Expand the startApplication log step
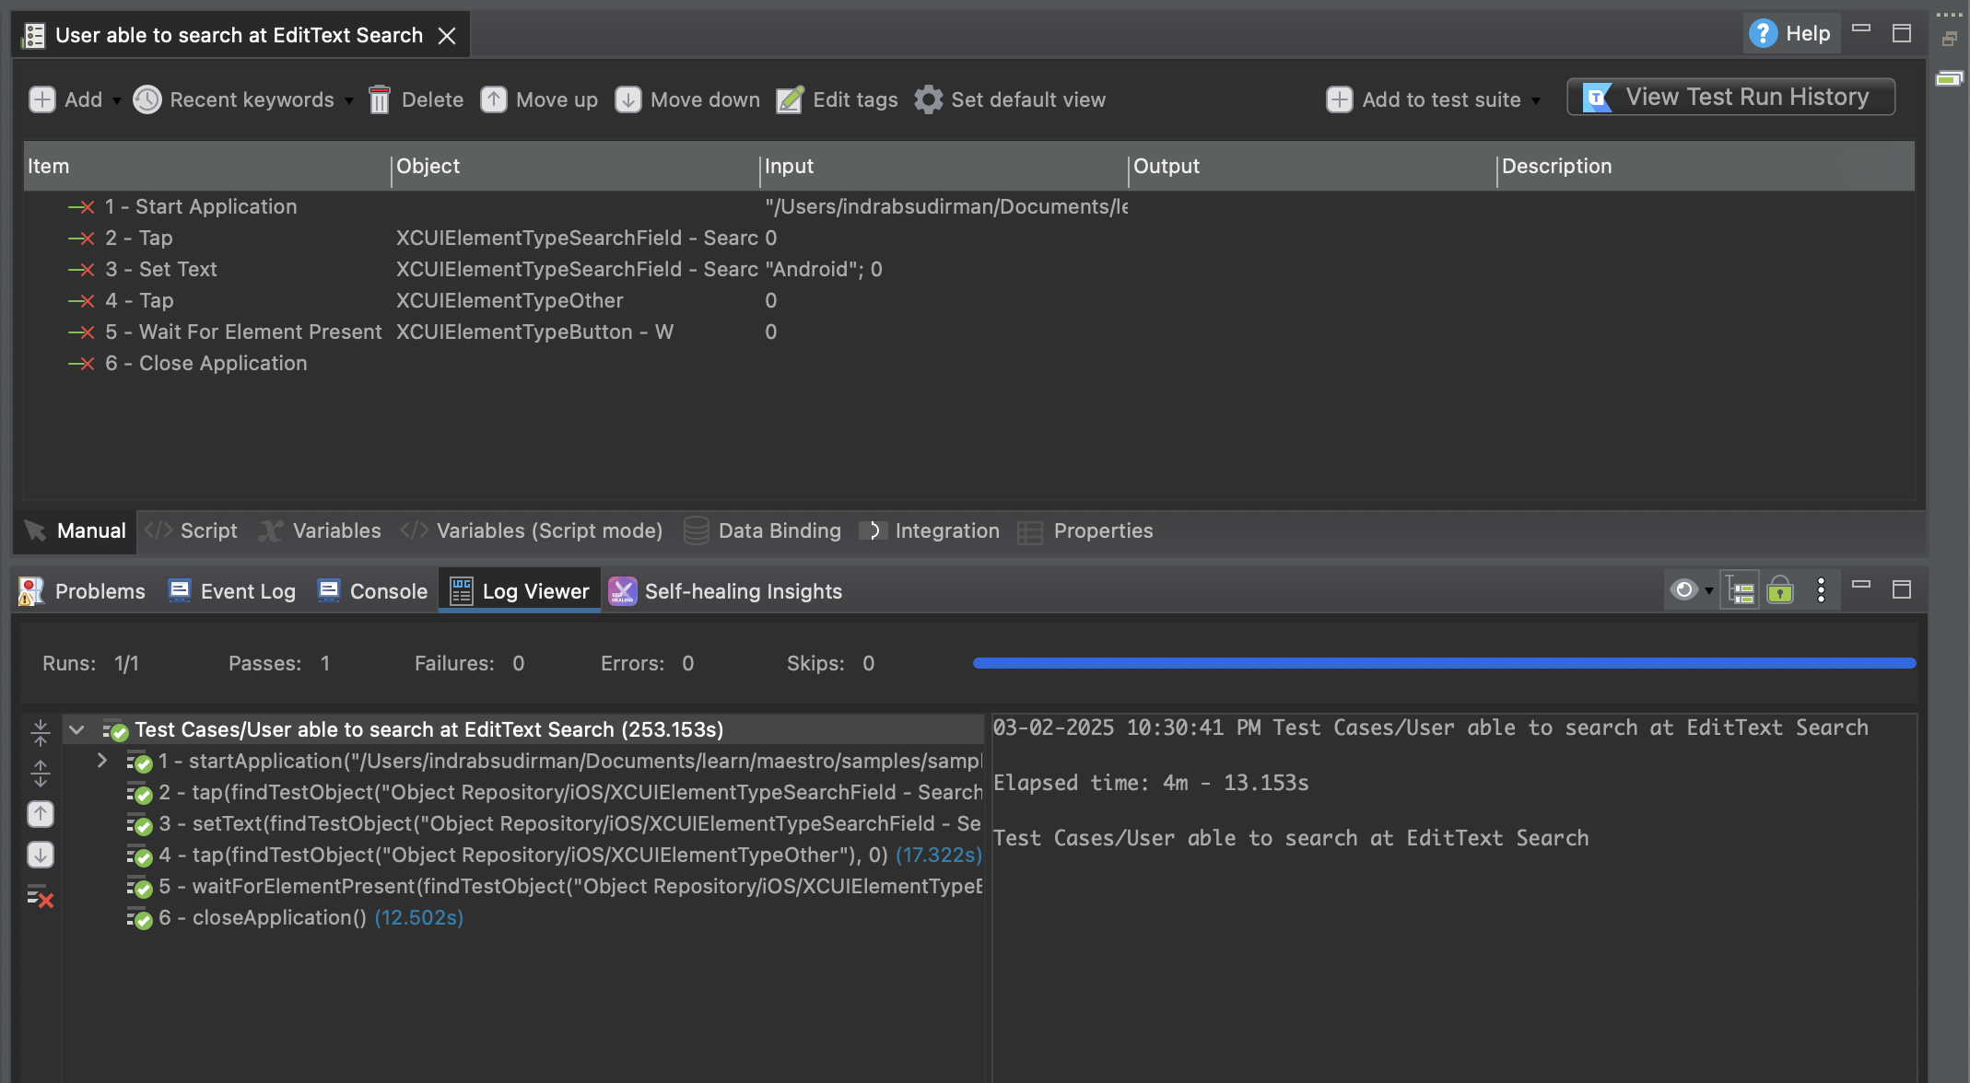This screenshot has height=1083, width=1970. 102,761
